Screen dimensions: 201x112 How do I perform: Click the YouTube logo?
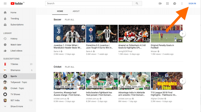[17, 4]
